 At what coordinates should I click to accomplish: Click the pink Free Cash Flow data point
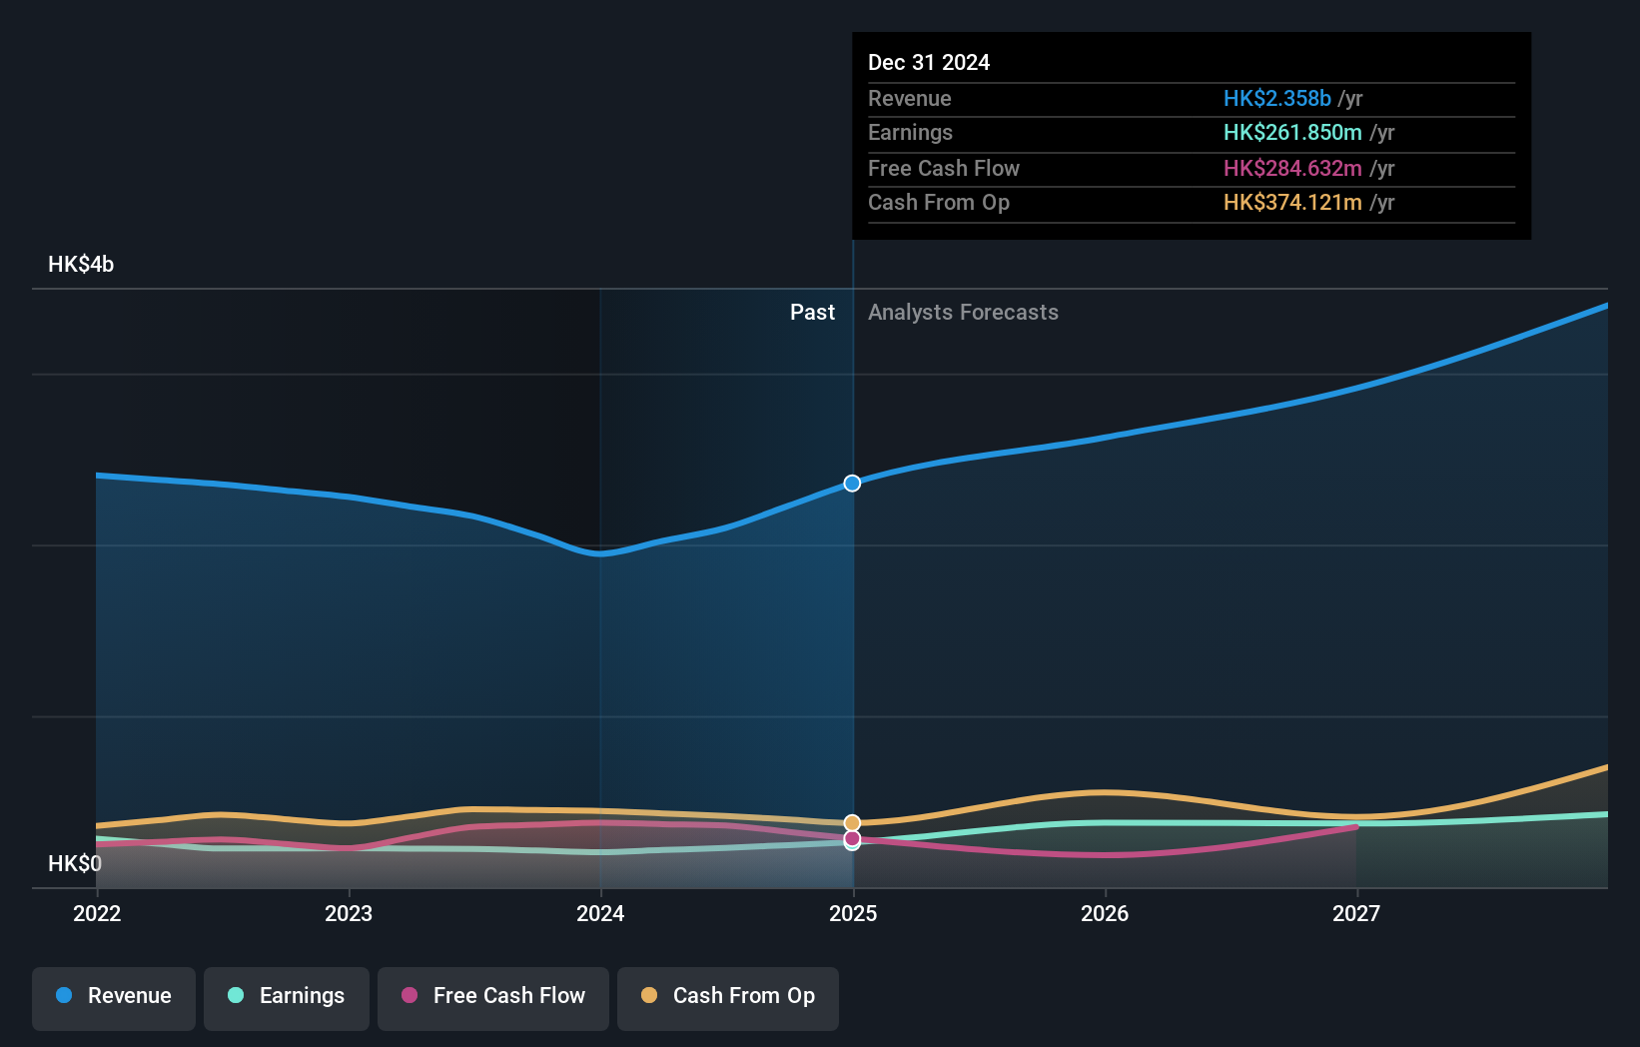(852, 838)
